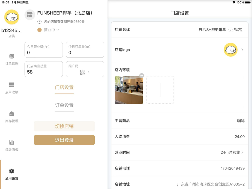Tap the header store name FUNSHEEP啡羊（北岛店）

coord(66,13)
